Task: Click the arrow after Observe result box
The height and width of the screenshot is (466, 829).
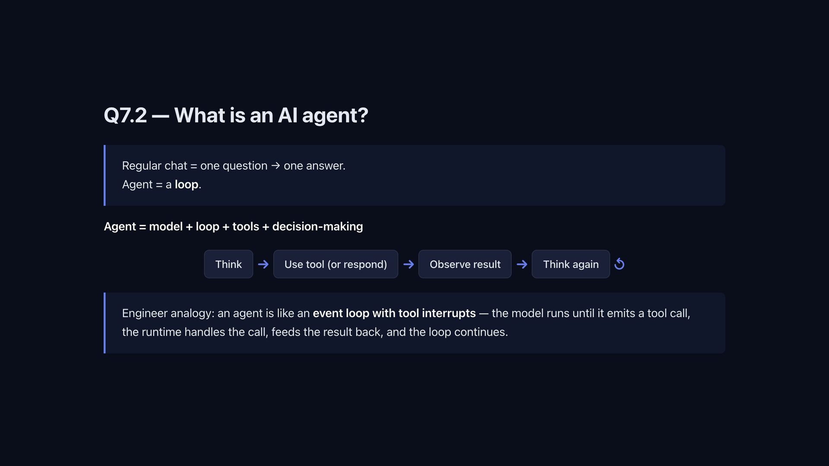Action: 522,264
